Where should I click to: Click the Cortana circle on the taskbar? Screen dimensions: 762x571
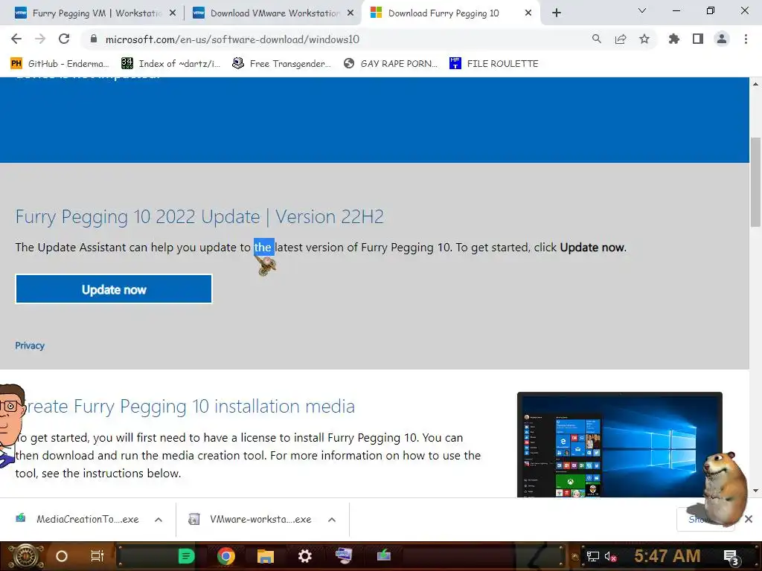point(62,556)
